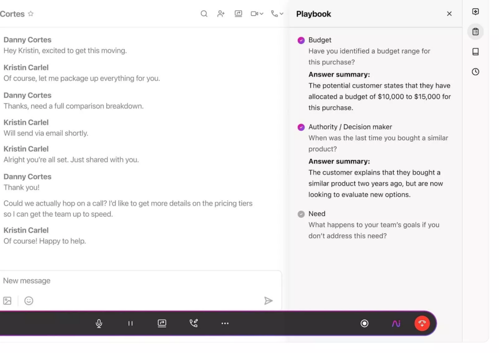Toggle the Authority / Decision maker checkmark

(301, 127)
